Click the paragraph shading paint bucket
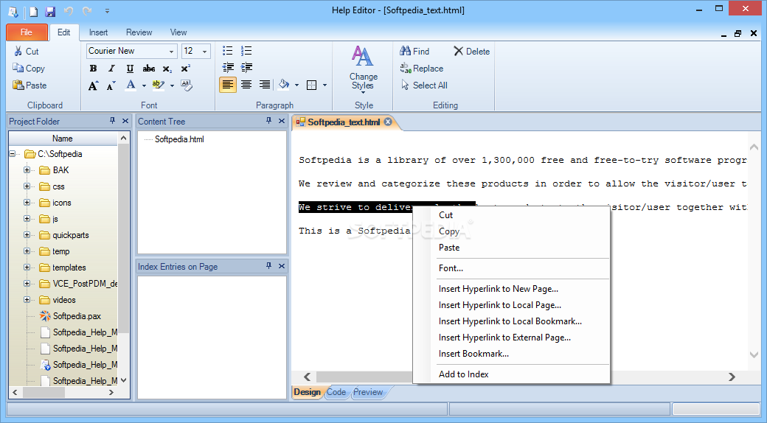767x423 pixels. tap(284, 85)
